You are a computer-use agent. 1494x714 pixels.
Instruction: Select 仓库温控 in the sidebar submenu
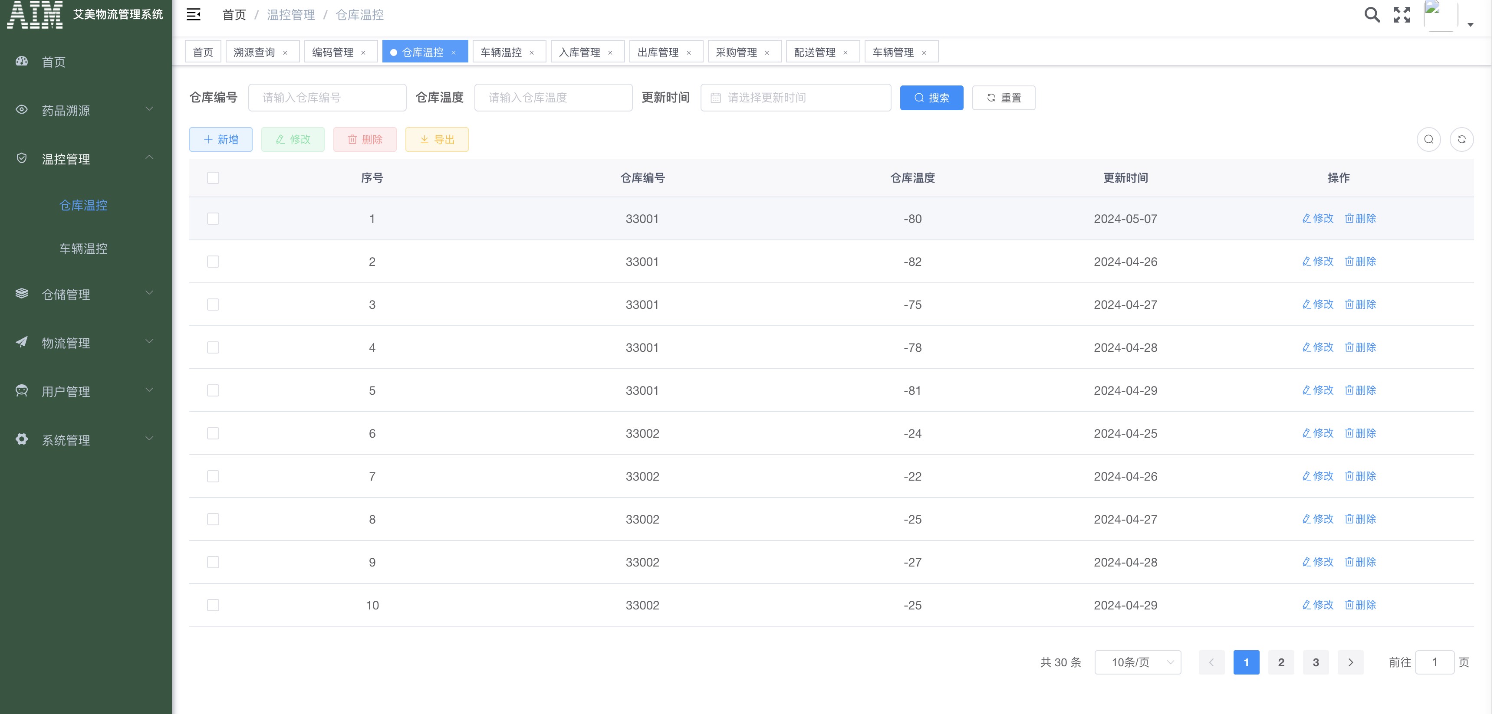[83, 205]
